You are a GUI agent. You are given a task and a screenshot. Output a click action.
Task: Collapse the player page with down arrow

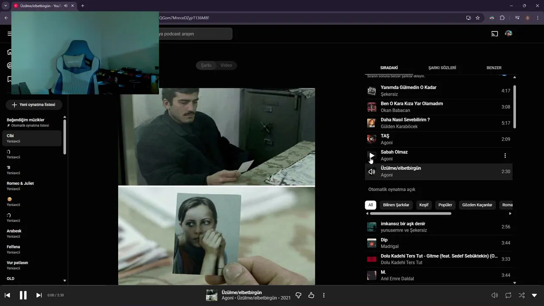click(535, 295)
